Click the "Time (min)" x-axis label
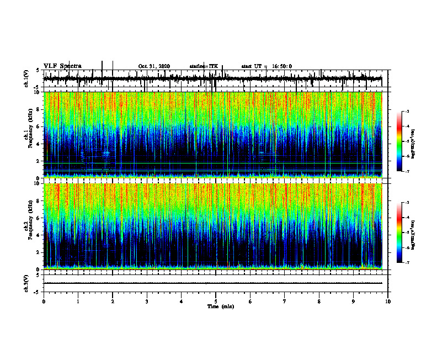The width and height of the screenshot is (437, 338). pos(221,307)
